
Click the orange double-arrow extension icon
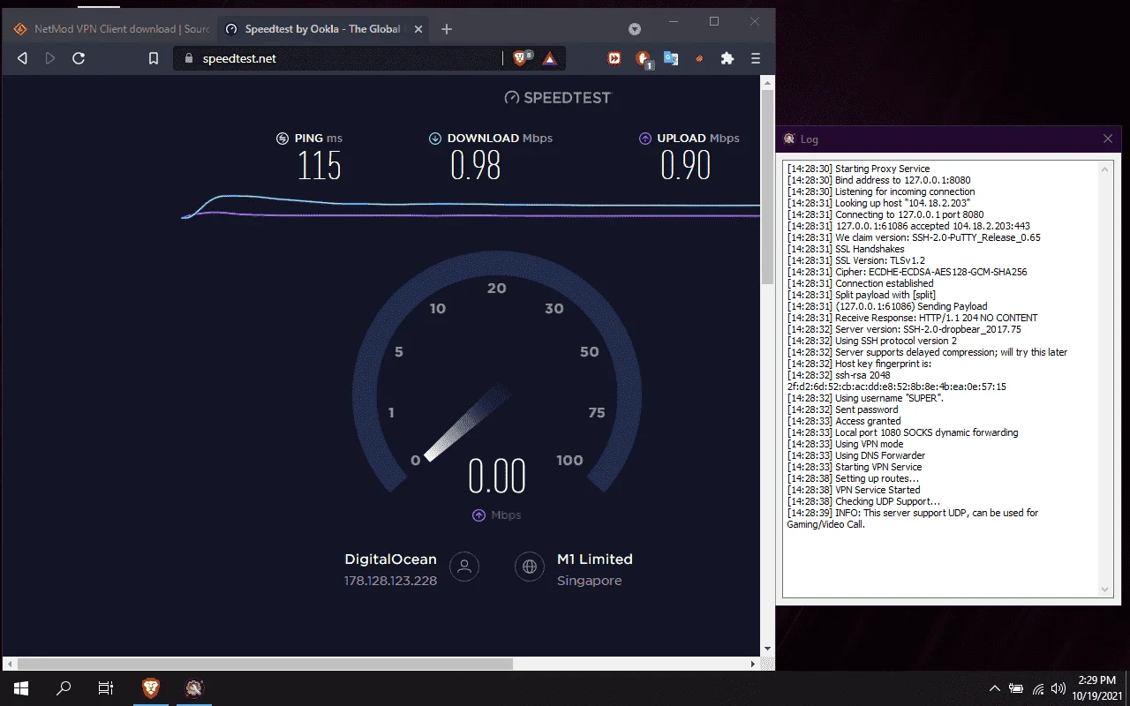click(614, 58)
